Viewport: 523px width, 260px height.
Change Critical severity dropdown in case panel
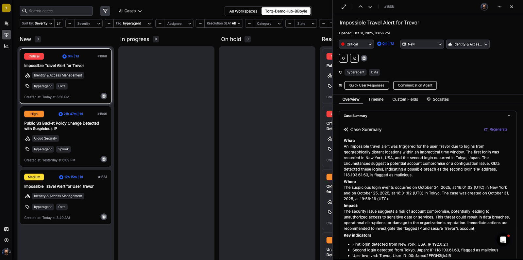[356, 44]
